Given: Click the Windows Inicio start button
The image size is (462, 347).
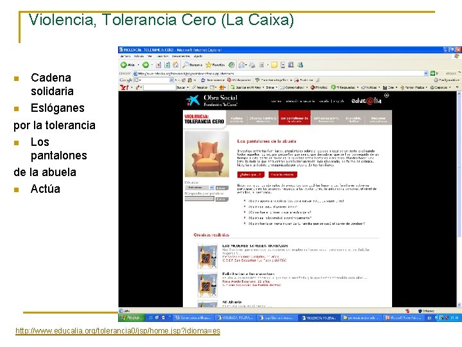Looking at the screenshot, I should 130,318.
